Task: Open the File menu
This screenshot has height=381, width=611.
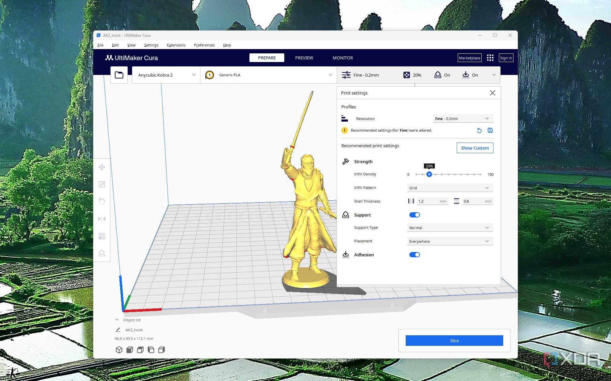Action: pyautogui.click(x=101, y=45)
